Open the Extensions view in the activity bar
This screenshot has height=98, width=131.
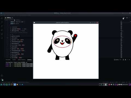coord(2,34)
